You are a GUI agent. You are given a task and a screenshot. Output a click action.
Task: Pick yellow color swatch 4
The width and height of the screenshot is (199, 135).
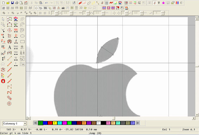tap(55, 123)
